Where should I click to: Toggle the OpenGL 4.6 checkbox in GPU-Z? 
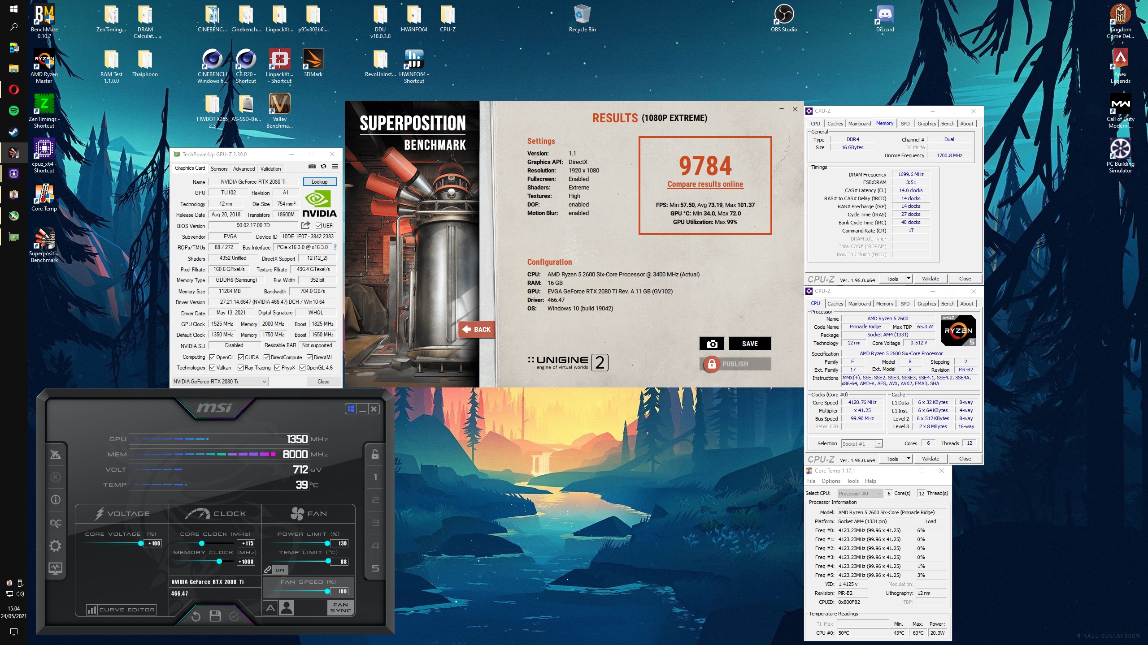coord(302,368)
